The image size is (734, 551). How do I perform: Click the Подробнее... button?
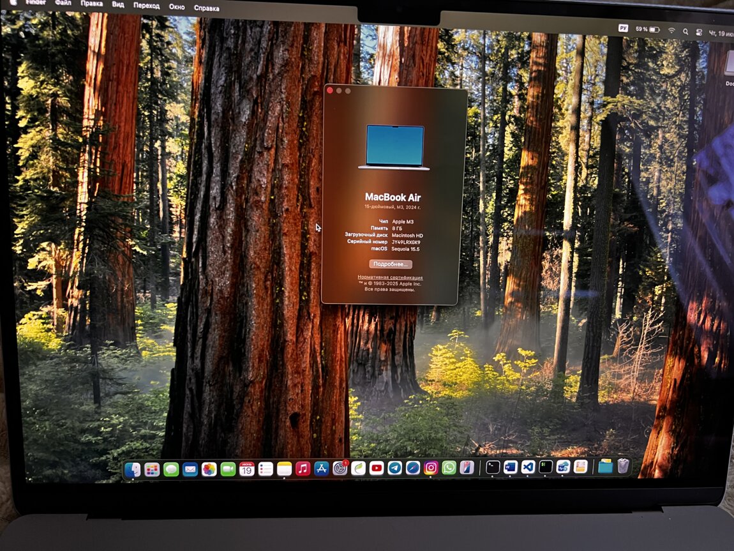click(x=390, y=264)
